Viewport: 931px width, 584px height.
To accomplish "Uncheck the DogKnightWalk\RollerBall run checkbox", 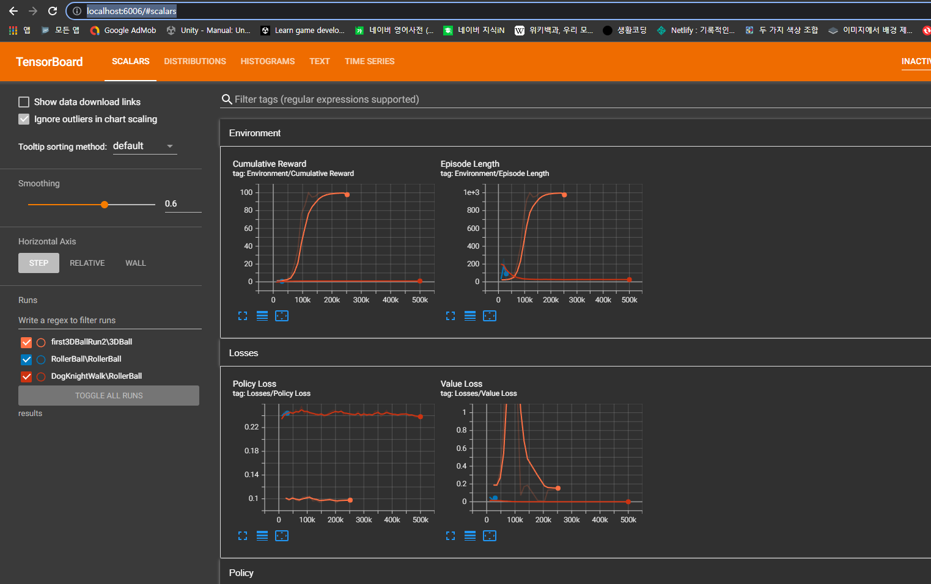I will [26, 376].
